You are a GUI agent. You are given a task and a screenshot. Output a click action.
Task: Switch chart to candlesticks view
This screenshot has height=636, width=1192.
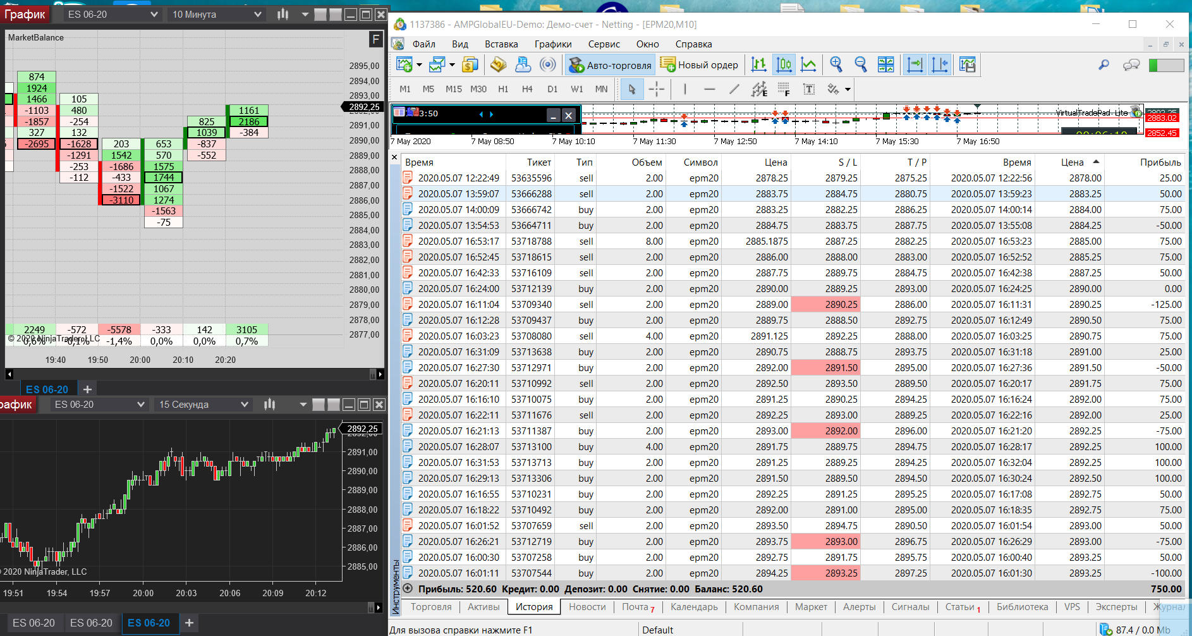pyautogui.click(x=784, y=64)
